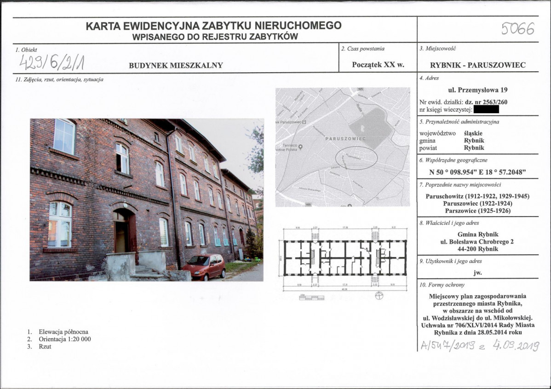The image size is (551, 389).
Task: Click the title 'KARTA EWIDENCYJNA ZABYTKU NIERUCHOMEGO'
Action: click(214, 26)
